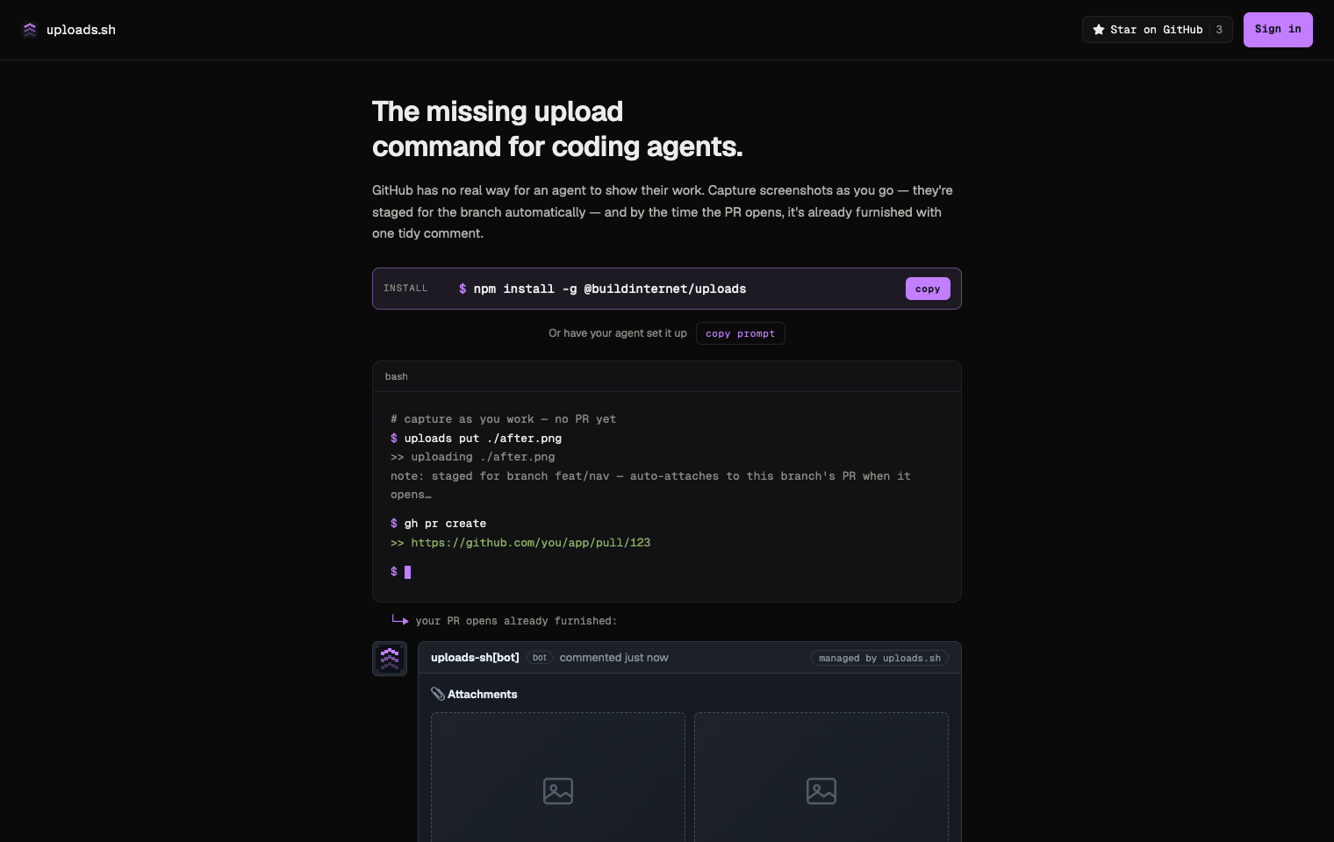
Task: Click the GitHub star count 3
Action: pyautogui.click(x=1219, y=30)
